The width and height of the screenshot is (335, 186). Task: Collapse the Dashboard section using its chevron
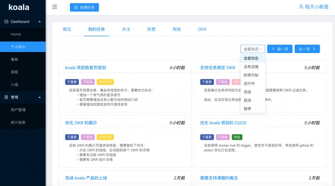(x=39, y=22)
